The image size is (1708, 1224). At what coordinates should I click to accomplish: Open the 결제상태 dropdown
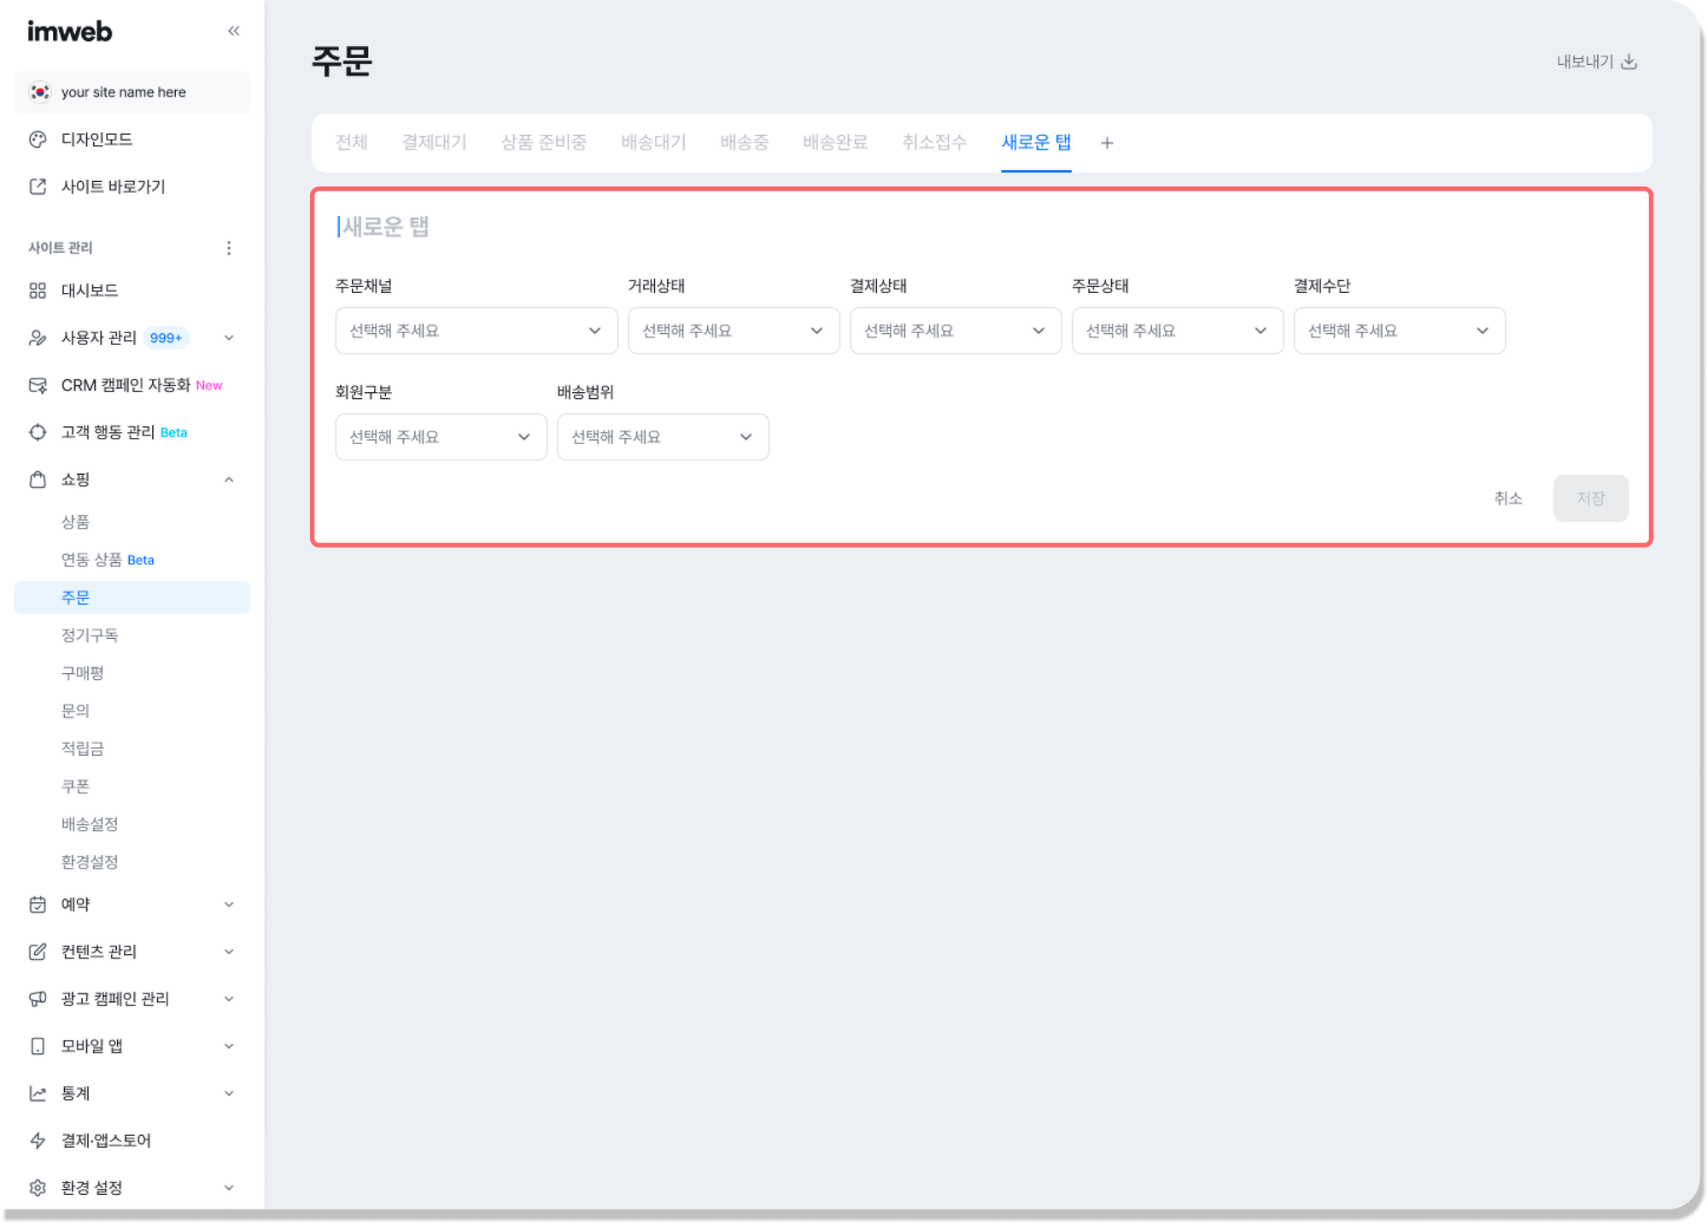pyautogui.click(x=955, y=331)
